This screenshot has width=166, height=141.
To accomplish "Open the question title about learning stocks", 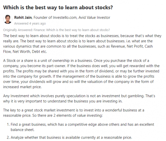I will [x=58, y=7].
